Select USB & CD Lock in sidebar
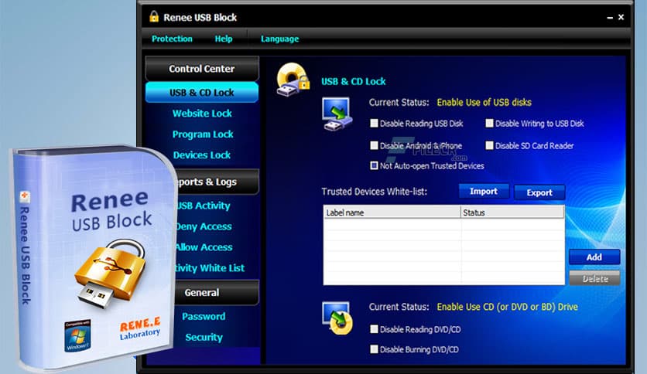The image size is (647, 374). pos(202,92)
